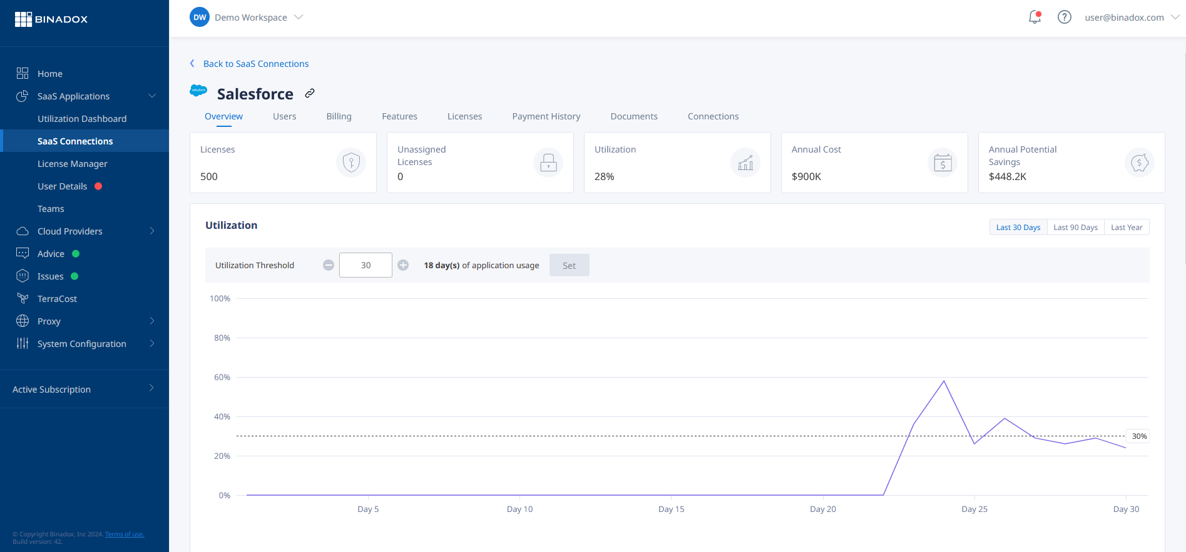Image resolution: width=1186 pixels, height=552 pixels.
Task: Click the green dot beside Issues
Action: 74,276
